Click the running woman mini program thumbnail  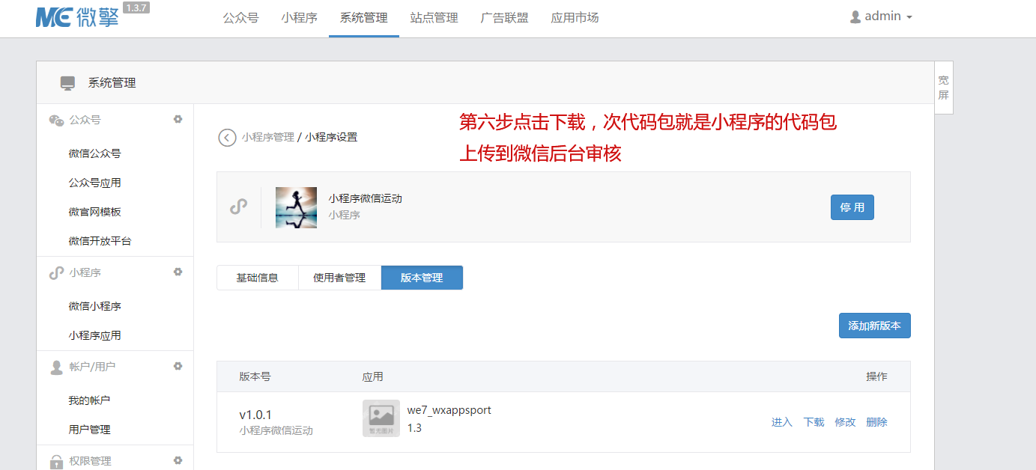[x=296, y=207]
